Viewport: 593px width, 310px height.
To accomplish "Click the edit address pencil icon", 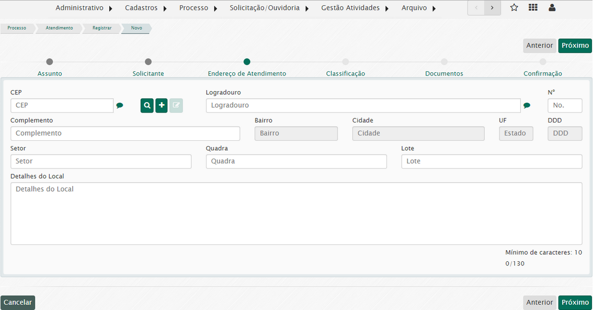I will pos(176,105).
